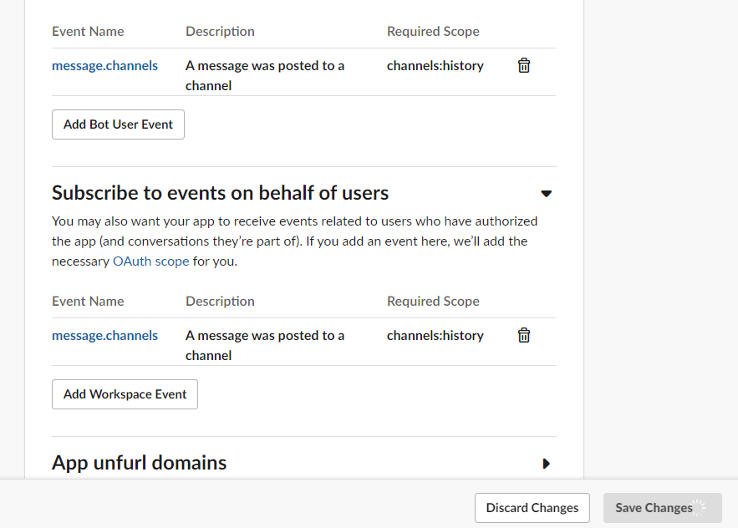738x528 pixels.
Task: Click Description header in workspace events table
Action: 220,301
